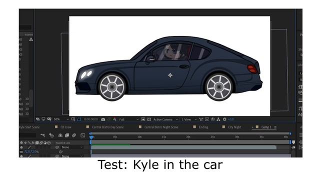Viewport: 320px width, 180px height.
Task: Open the Central Bistro Day Scene tab
Action: 108,127
